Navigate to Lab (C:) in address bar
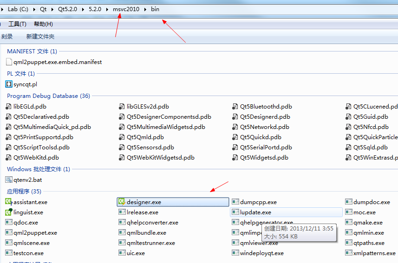Screen dimensions: 398x263 pos(18,9)
